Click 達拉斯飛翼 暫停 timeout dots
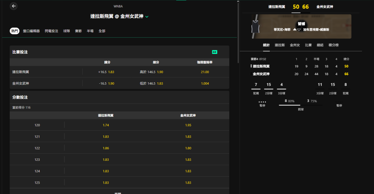The width and height of the screenshot is (374, 194). pyautogui.click(x=262, y=102)
